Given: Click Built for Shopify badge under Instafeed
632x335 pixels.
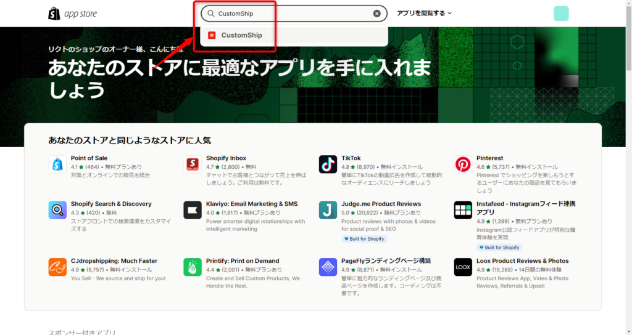Looking at the screenshot, I should [499, 248].
